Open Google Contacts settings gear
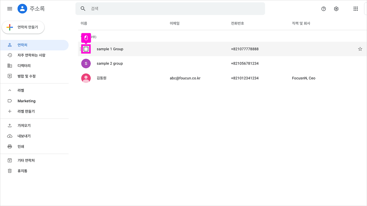This screenshot has width=367, height=206. 336,9
